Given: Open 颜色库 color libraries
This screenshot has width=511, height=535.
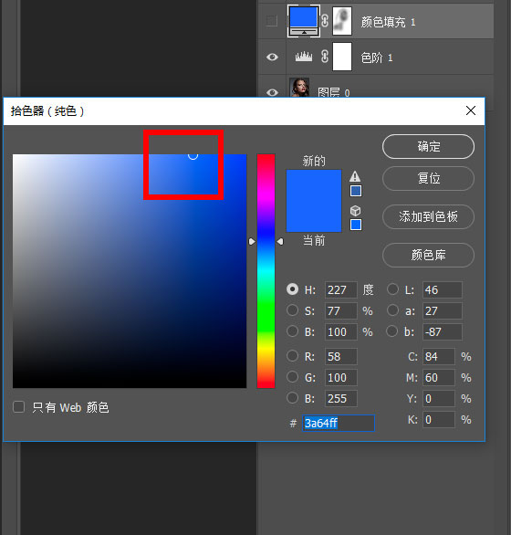Looking at the screenshot, I should 429,255.
